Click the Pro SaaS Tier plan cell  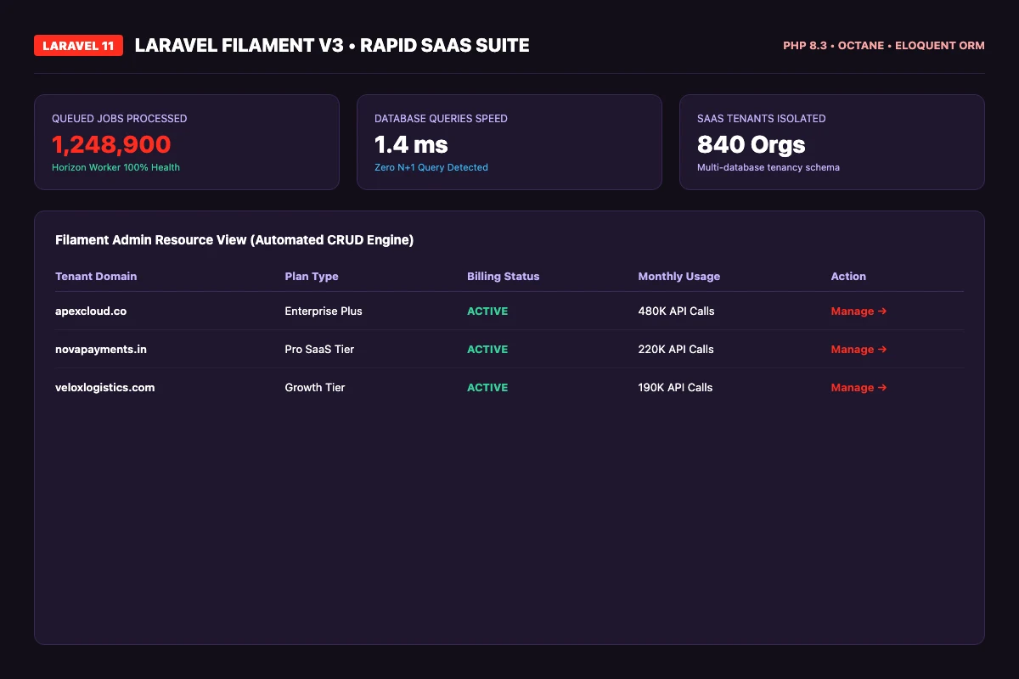pyautogui.click(x=319, y=350)
